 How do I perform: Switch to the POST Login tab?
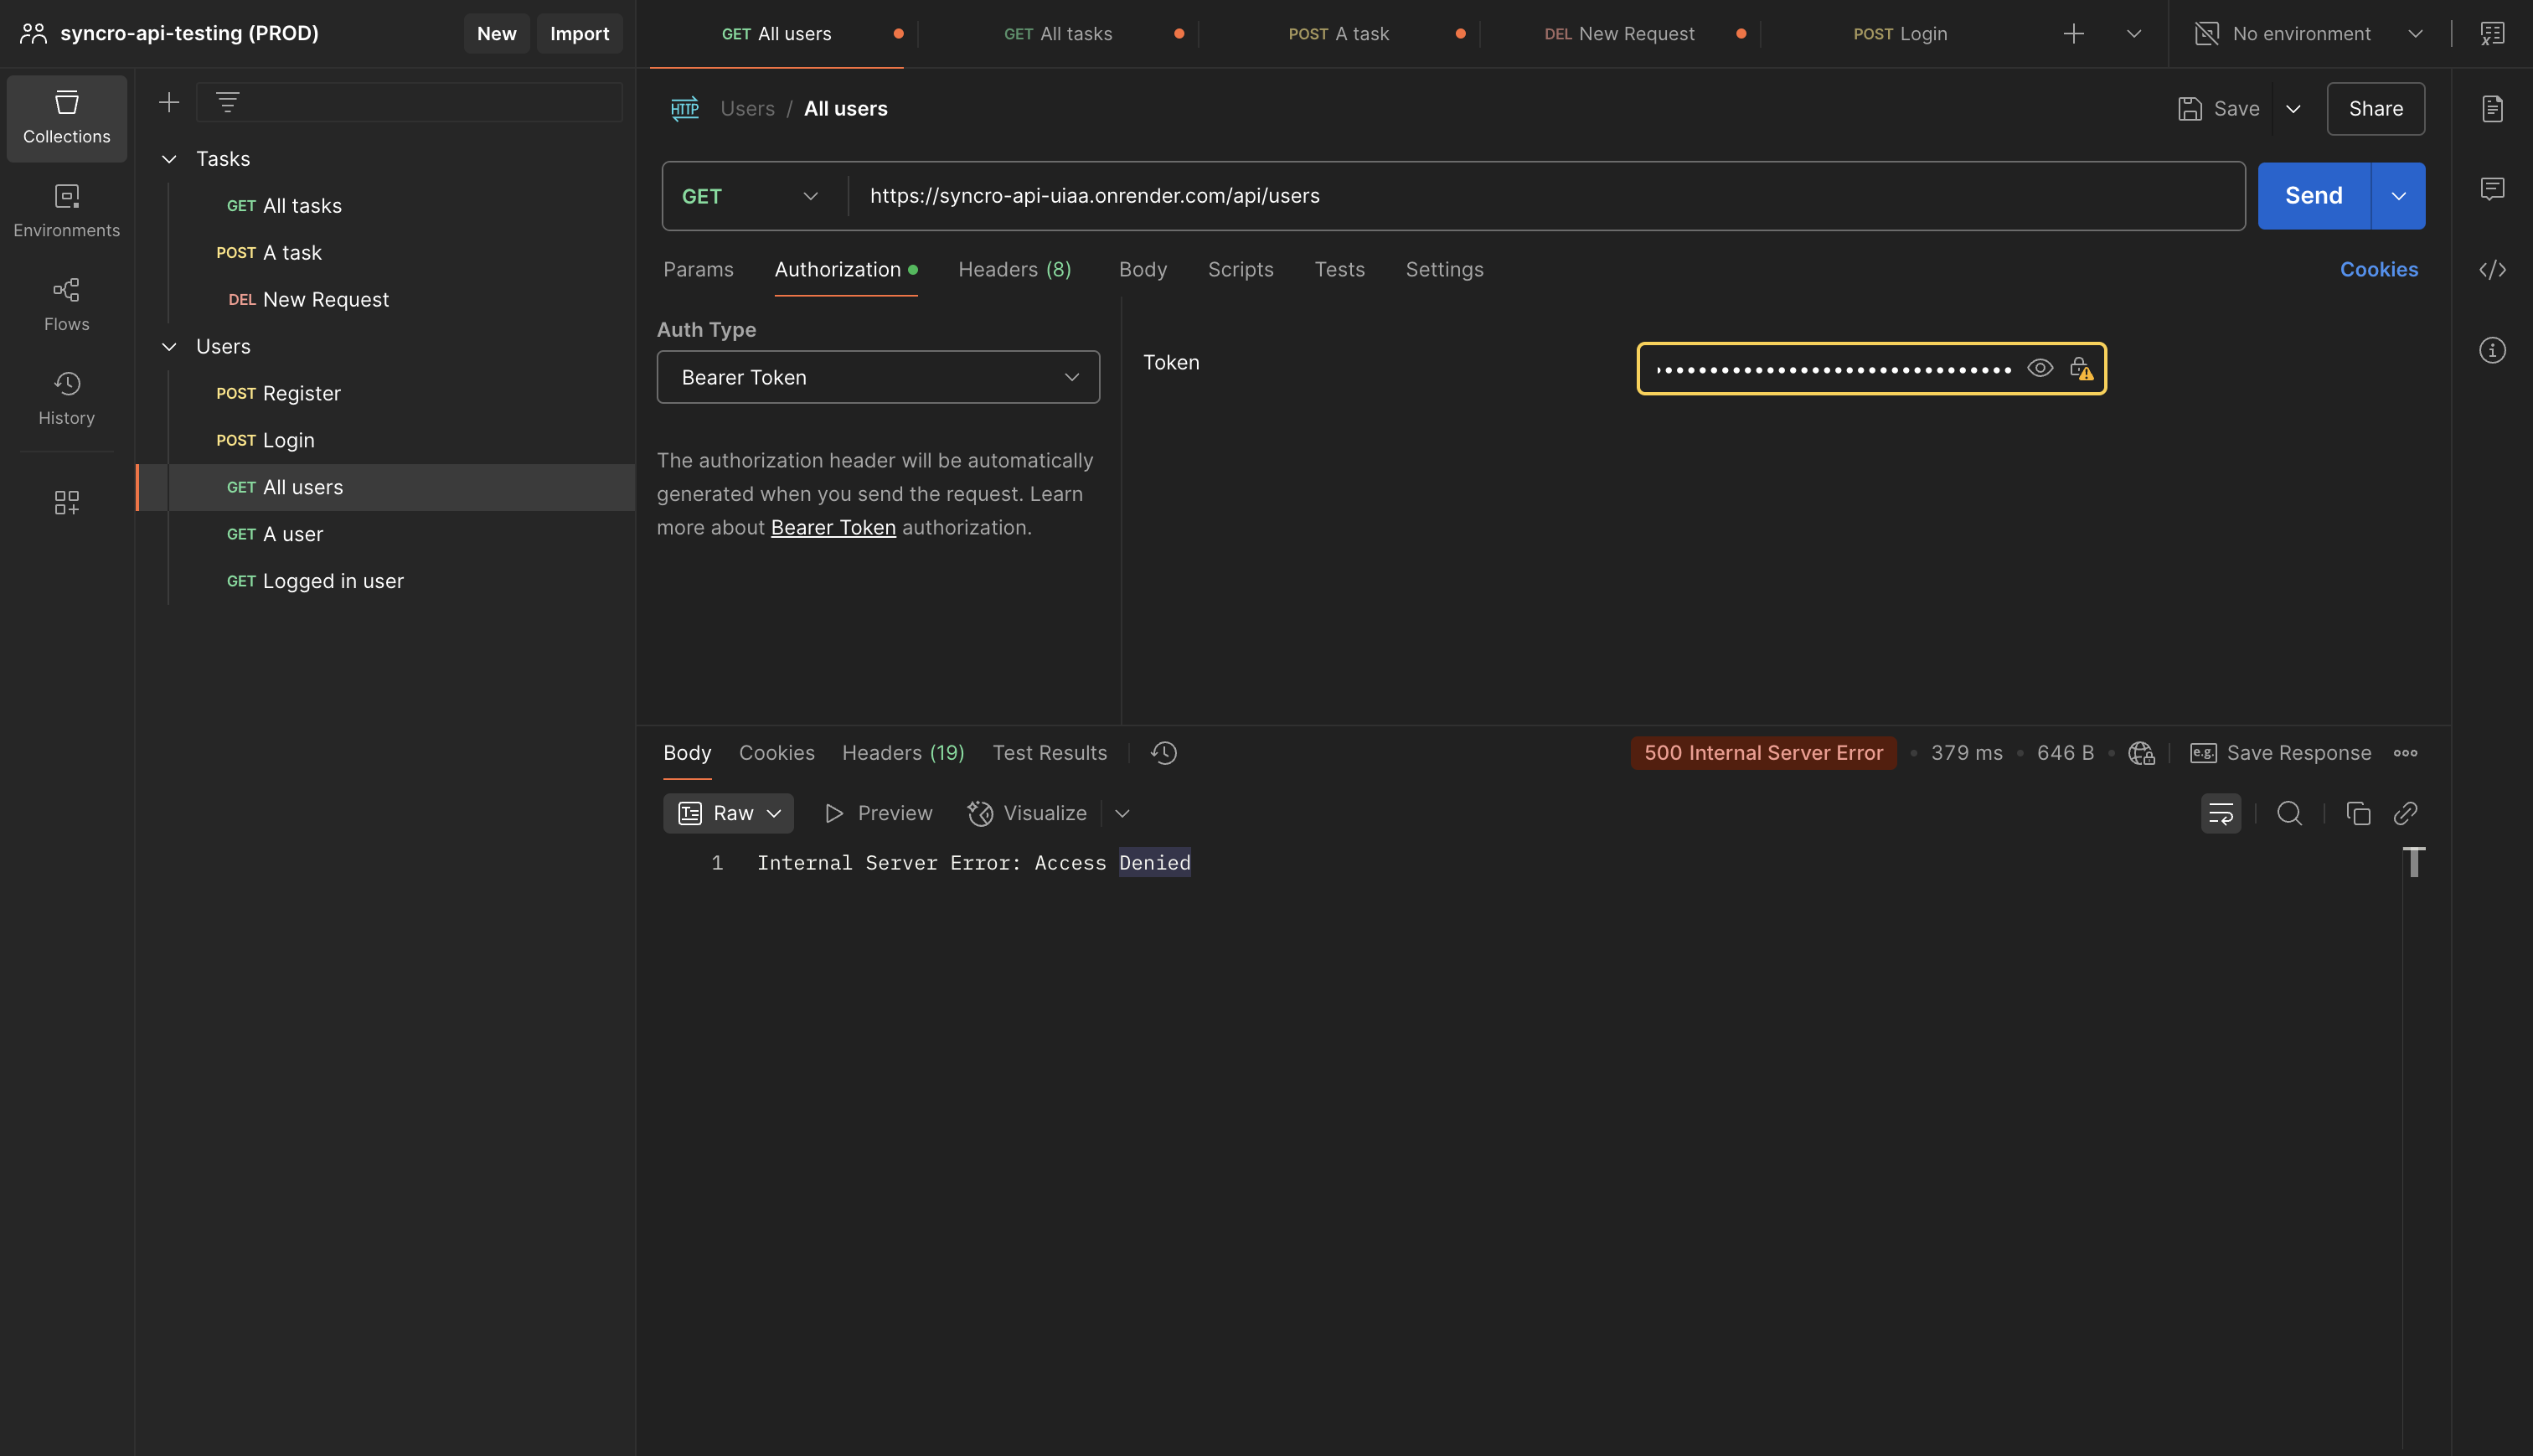tap(1901, 34)
